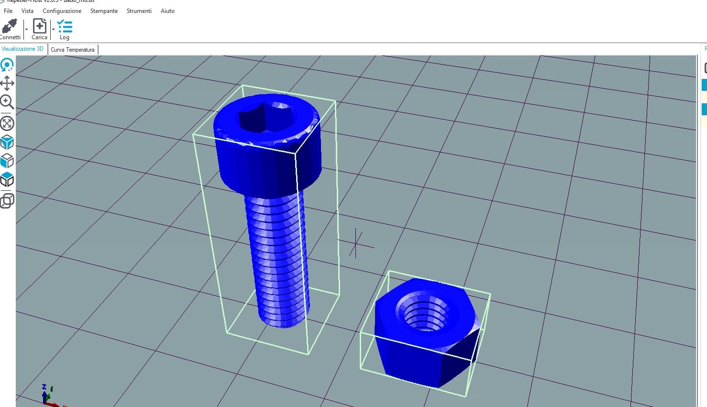
Task: Toggle the Log panel button
Action: click(x=65, y=29)
